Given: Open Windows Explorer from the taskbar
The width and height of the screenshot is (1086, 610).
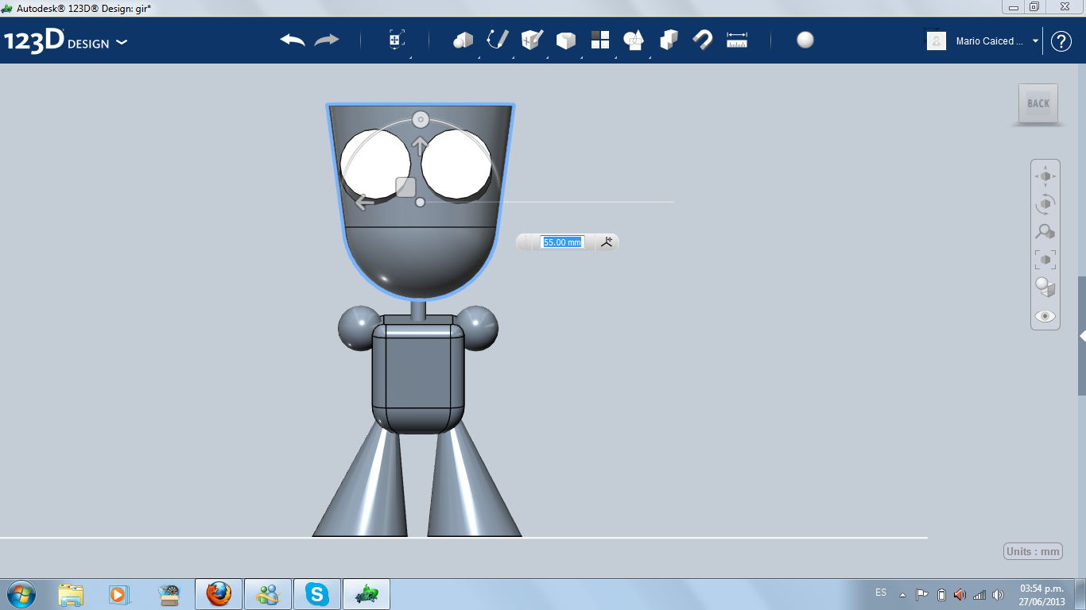Looking at the screenshot, I should [71, 594].
